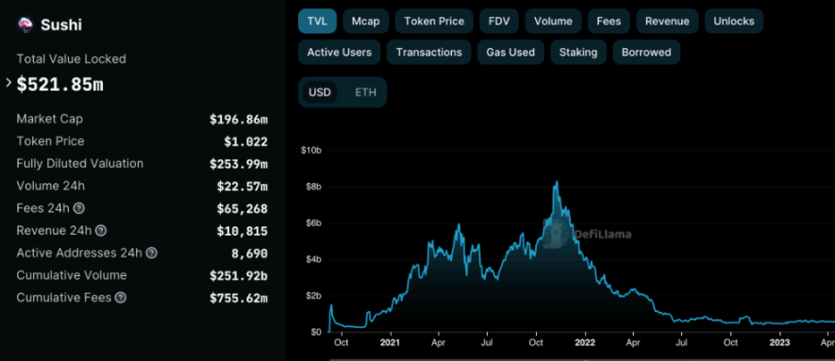Click the Token Price value $1.022

click(246, 141)
